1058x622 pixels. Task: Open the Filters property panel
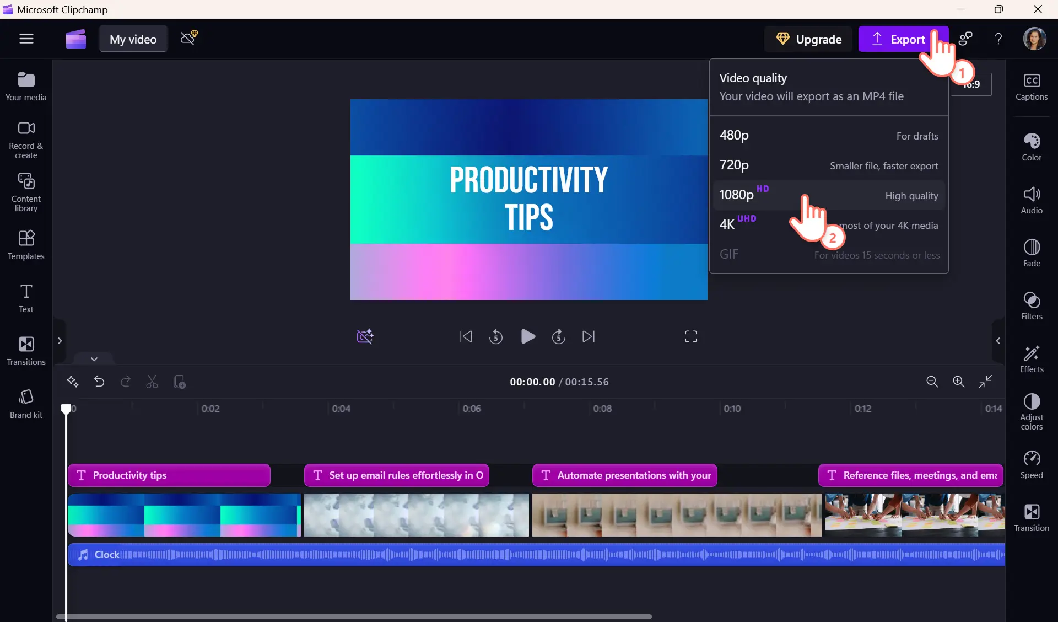(x=1032, y=306)
